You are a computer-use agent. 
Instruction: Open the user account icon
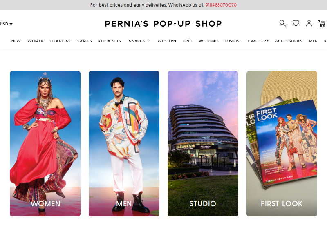(x=309, y=23)
